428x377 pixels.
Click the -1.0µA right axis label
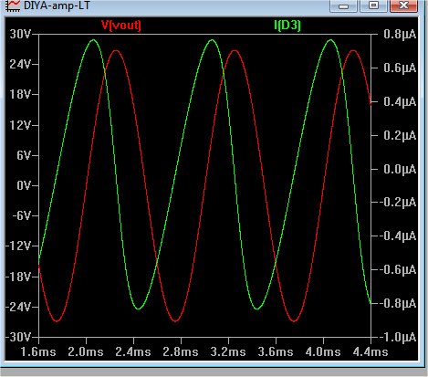(397, 337)
